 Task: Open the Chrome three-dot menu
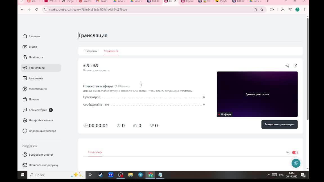305,10
